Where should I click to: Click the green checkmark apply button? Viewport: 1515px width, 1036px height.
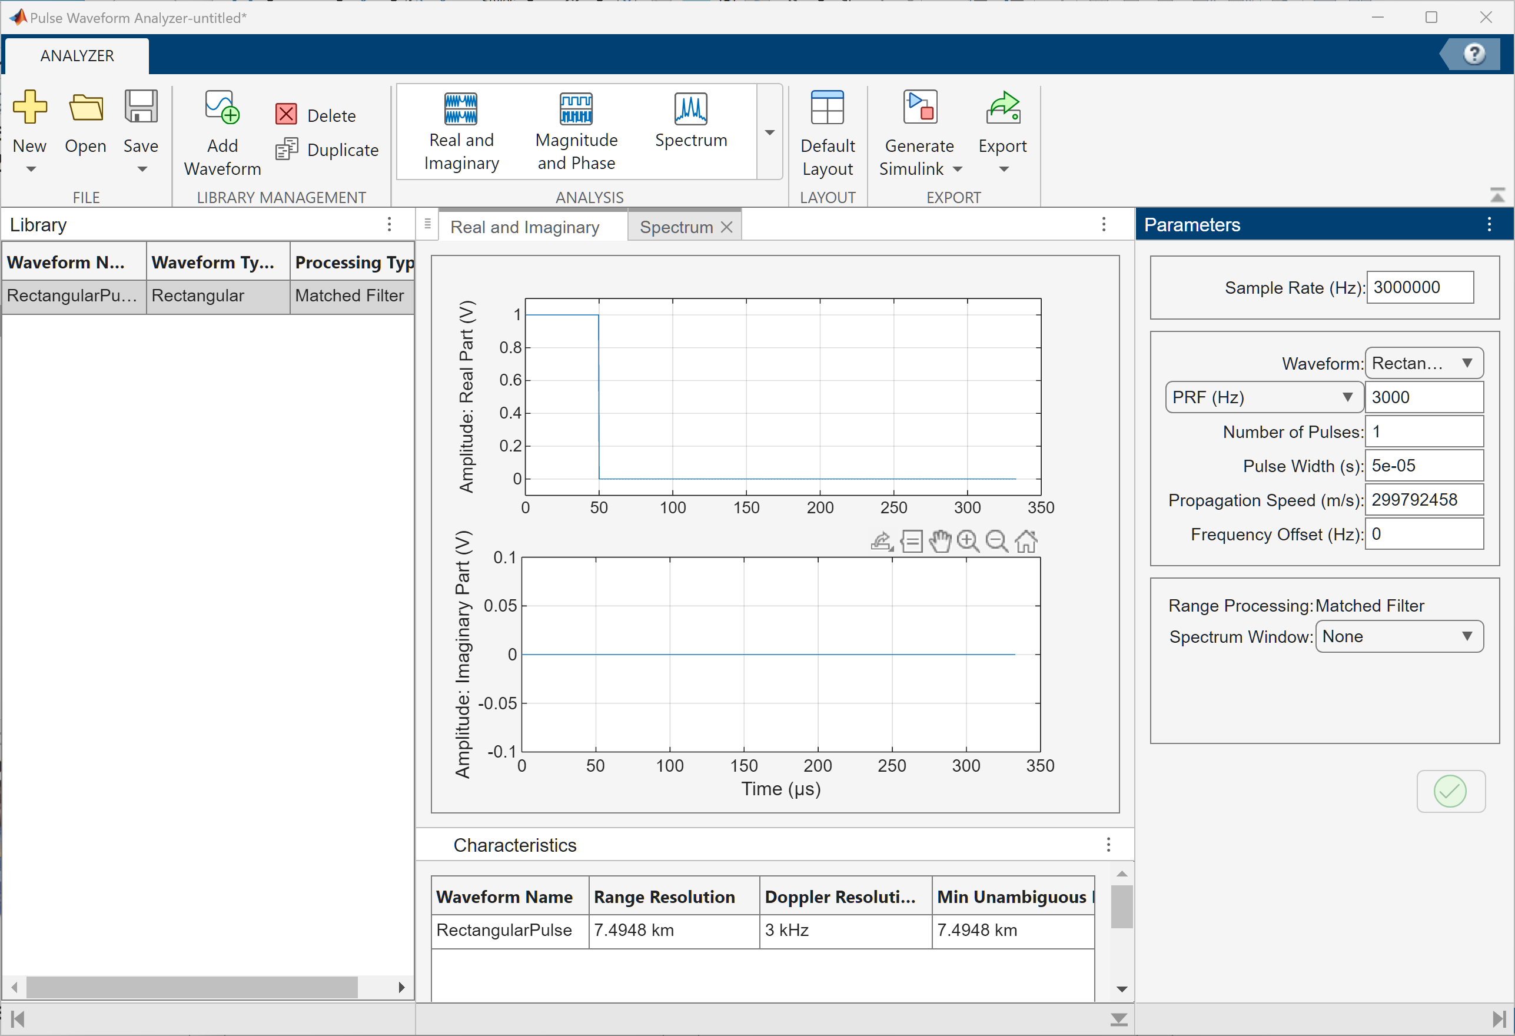coord(1450,791)
